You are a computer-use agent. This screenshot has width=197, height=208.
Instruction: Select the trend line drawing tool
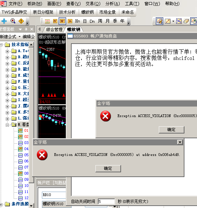coord(168,21)
